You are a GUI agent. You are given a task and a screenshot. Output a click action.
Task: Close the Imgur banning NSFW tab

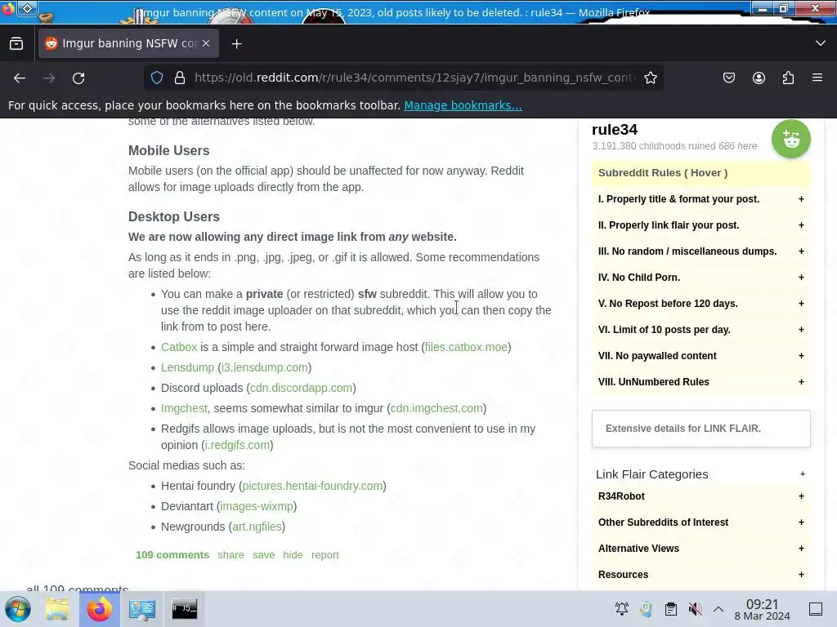click(x=206, y=44)
